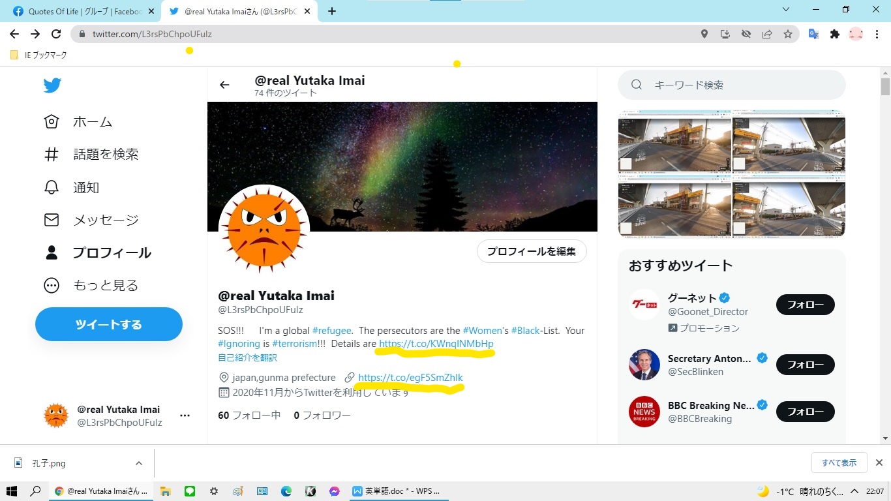Open the WPS 英単語.doc taskbar item

[x=397, y=491]
